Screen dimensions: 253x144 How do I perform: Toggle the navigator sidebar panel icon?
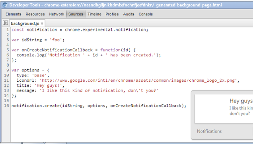coord(5,23)
